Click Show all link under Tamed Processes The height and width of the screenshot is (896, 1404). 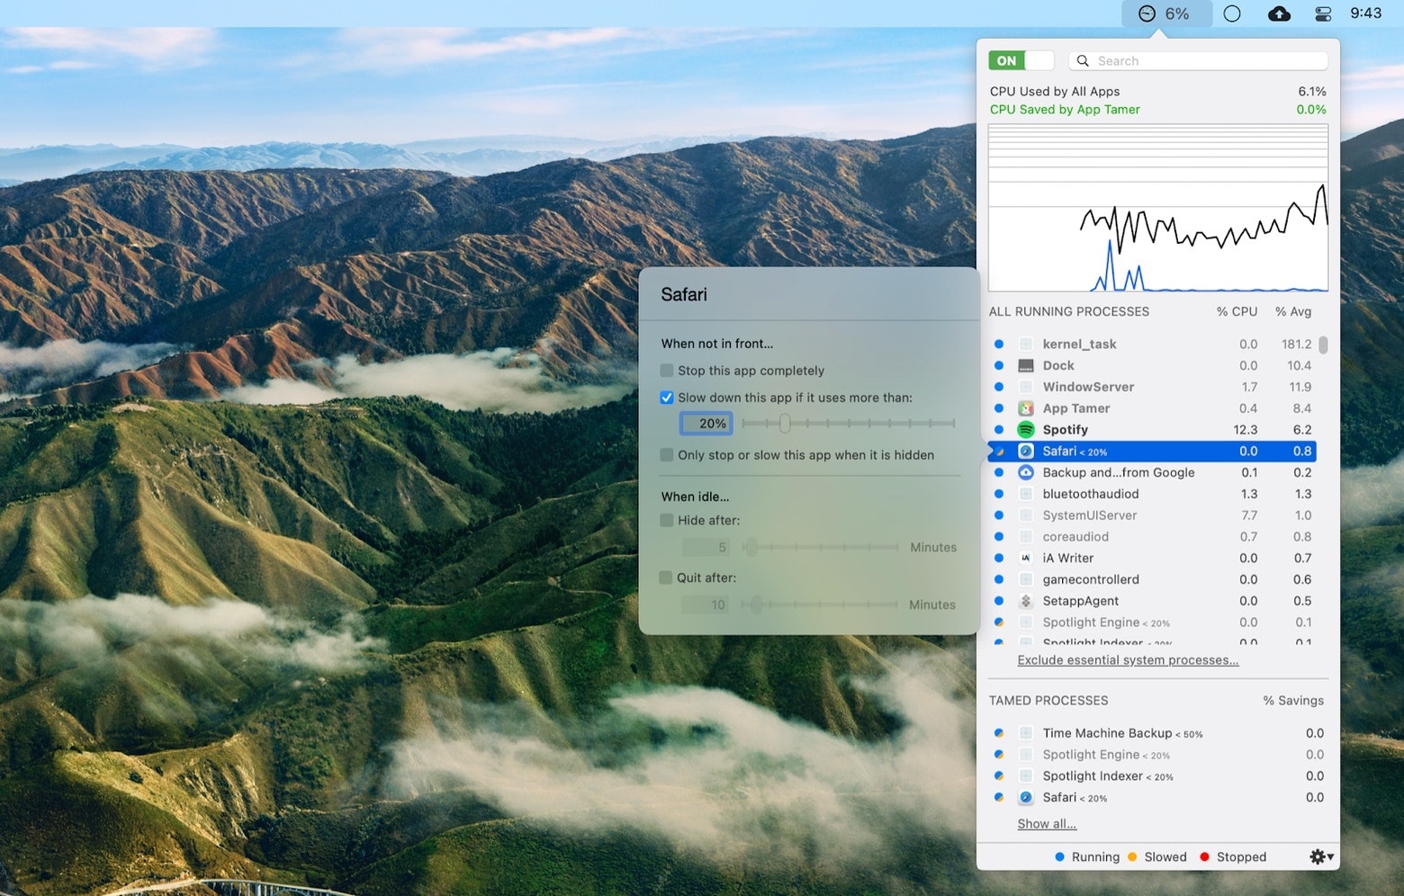pos(1047,824)
